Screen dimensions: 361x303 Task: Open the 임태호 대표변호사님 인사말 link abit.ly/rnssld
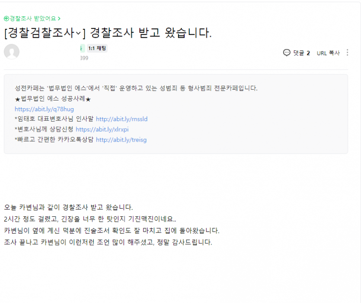click(x=121, y=119)
